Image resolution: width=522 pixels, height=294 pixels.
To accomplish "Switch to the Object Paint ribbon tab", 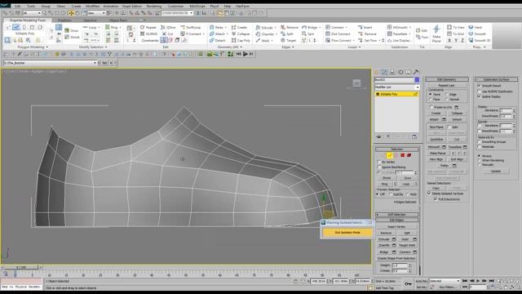I will (x=118, y=20).
